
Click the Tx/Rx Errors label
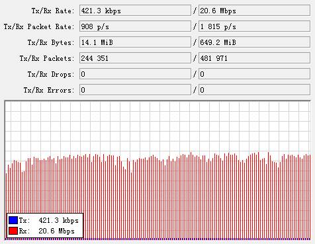coord(49,90)
